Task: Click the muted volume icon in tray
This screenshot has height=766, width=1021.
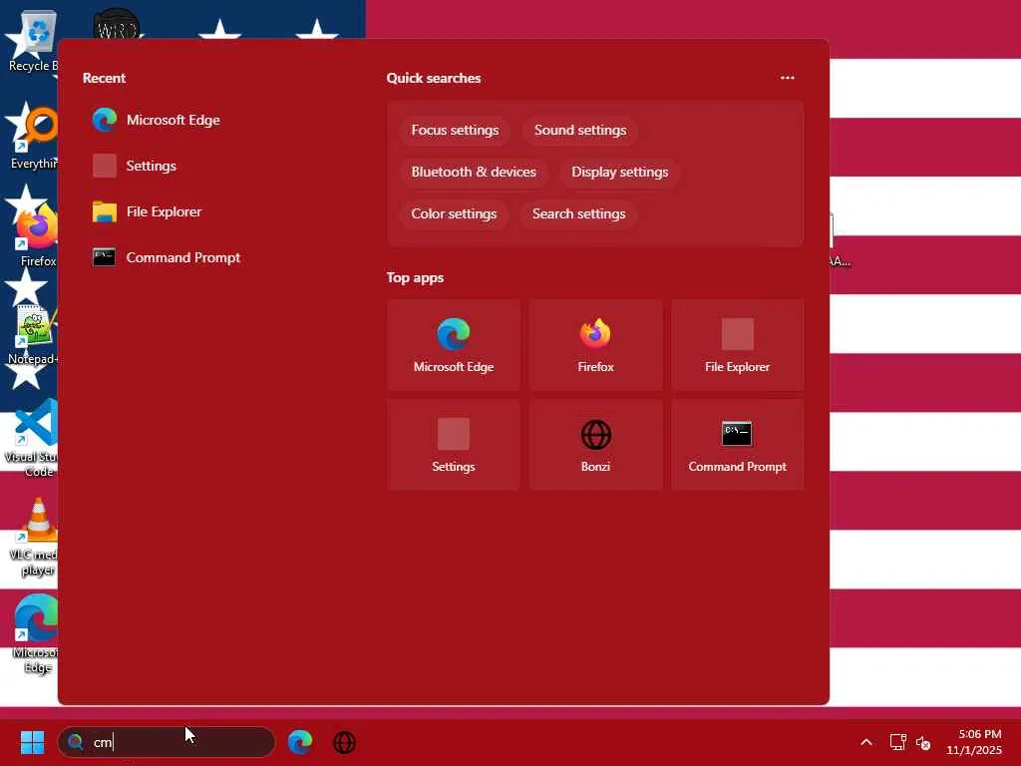Action: [923, 742]
